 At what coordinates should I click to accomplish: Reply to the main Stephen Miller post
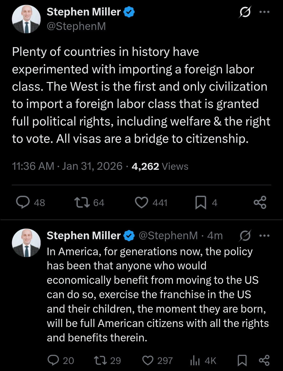click(23, 203)
